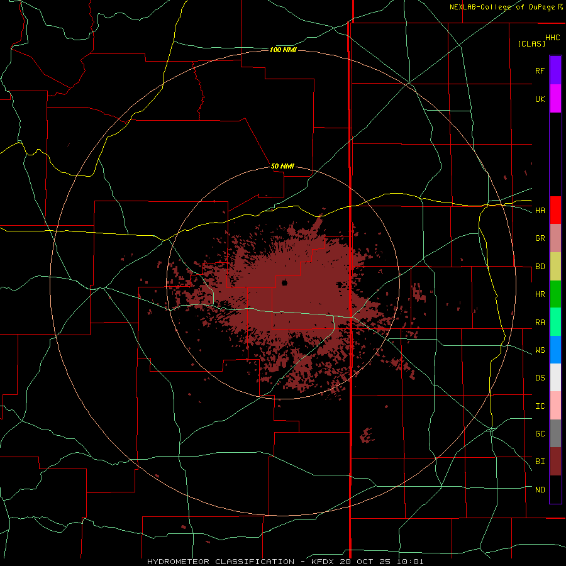Select the WS blue legend swatch
566x566 pixels.
click(x=555, y=350)
